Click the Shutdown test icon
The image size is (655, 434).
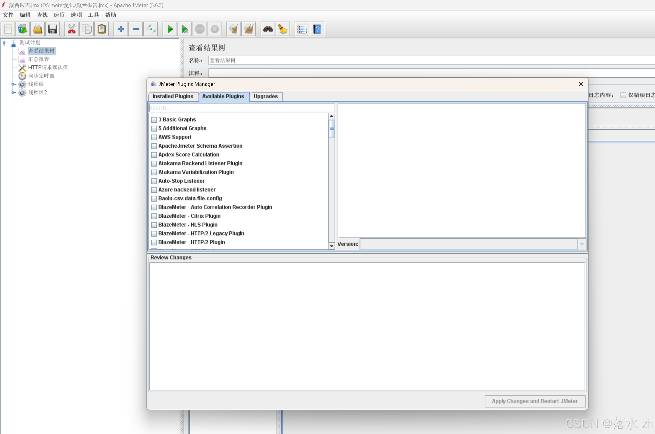pyautogui.click(x=215, y=29)
